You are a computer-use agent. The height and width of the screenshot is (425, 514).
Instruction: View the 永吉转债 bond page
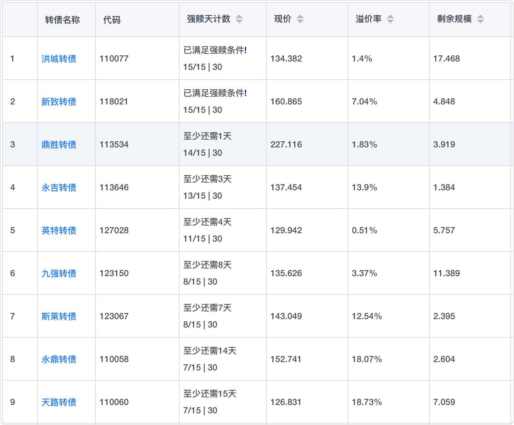pos(59,187)
